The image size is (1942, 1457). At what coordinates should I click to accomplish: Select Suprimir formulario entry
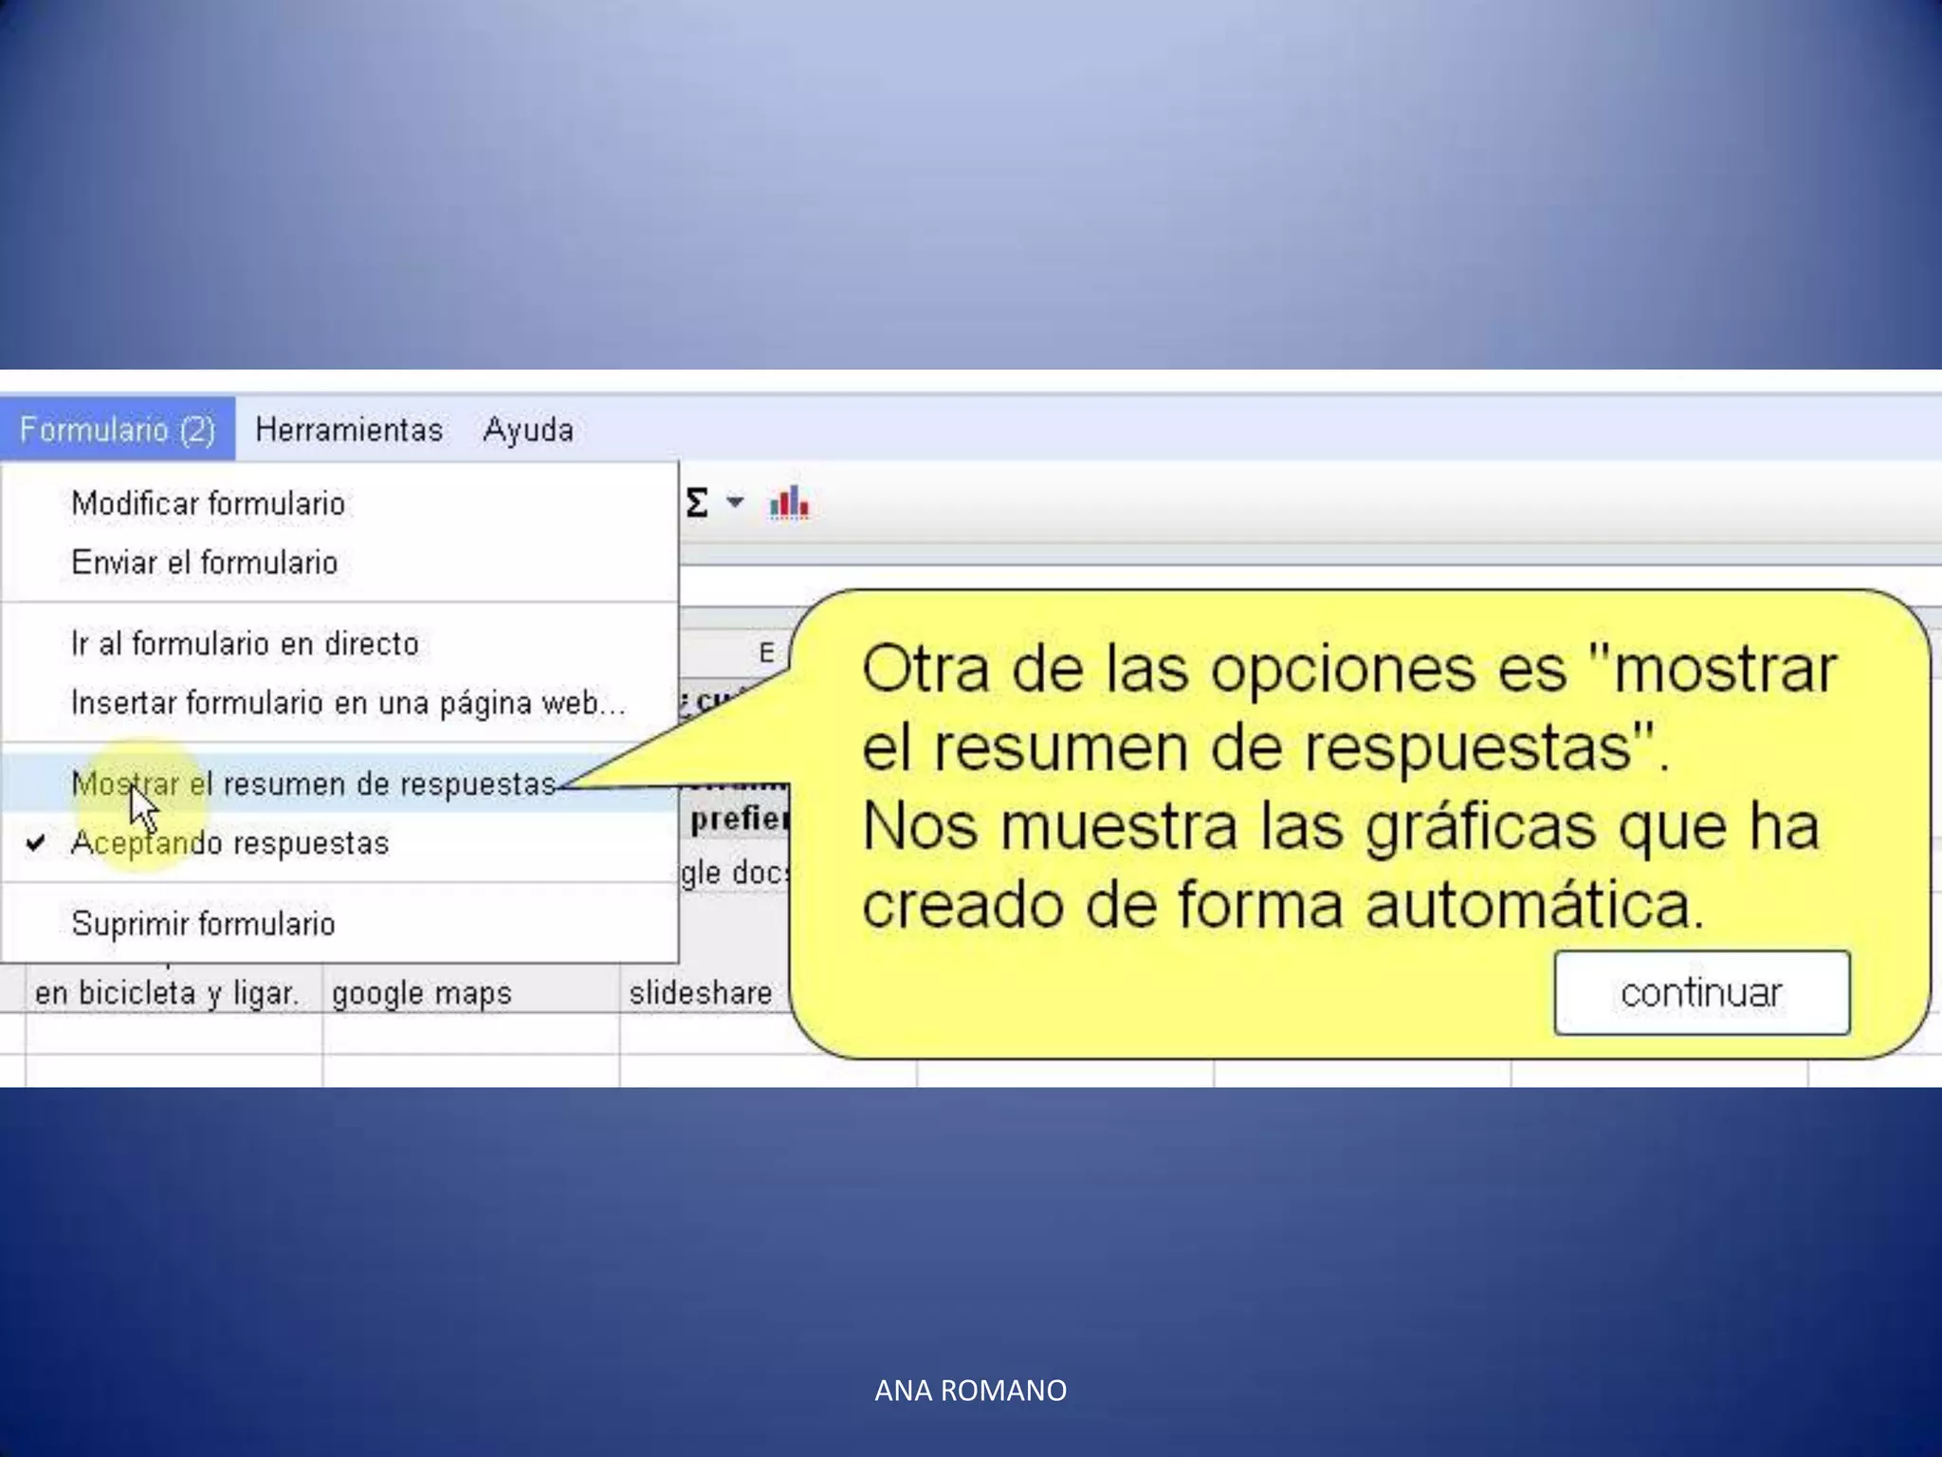tap(203, 924)
